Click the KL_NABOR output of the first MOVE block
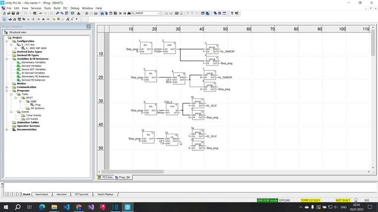Image resolution: width=378 pixels, height=212 pixels. click(227, 51)
